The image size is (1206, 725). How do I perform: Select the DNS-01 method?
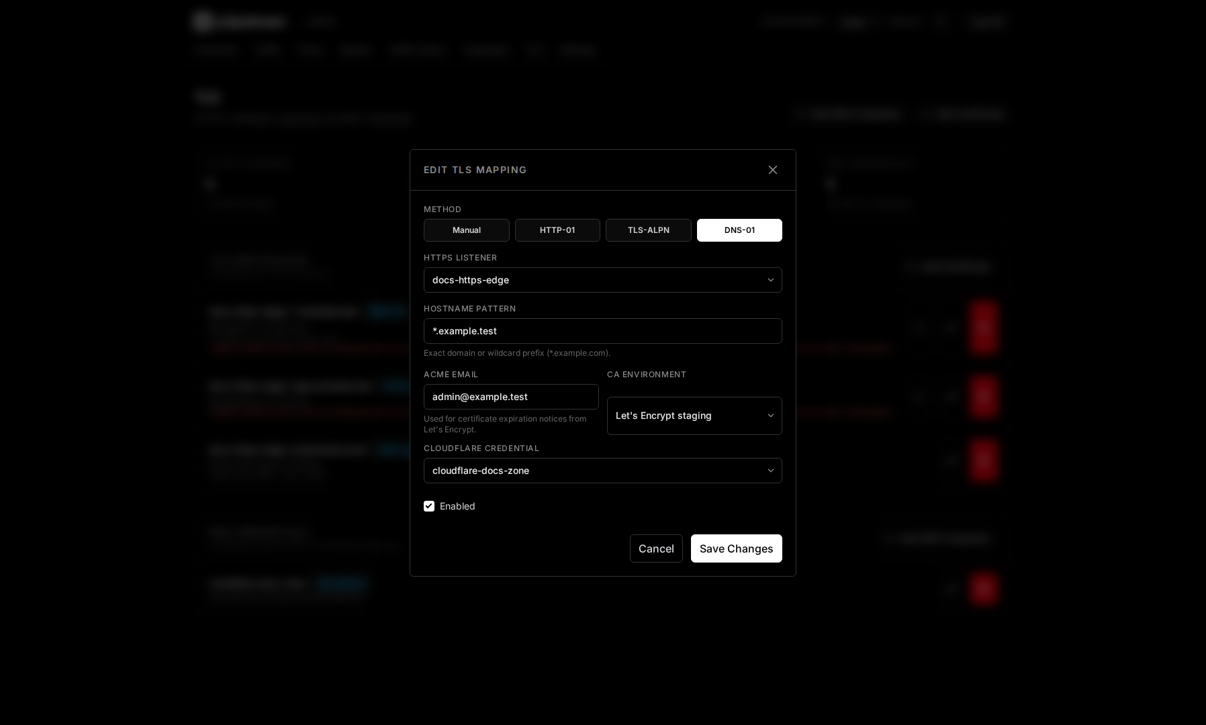click(x=739, y=230)
